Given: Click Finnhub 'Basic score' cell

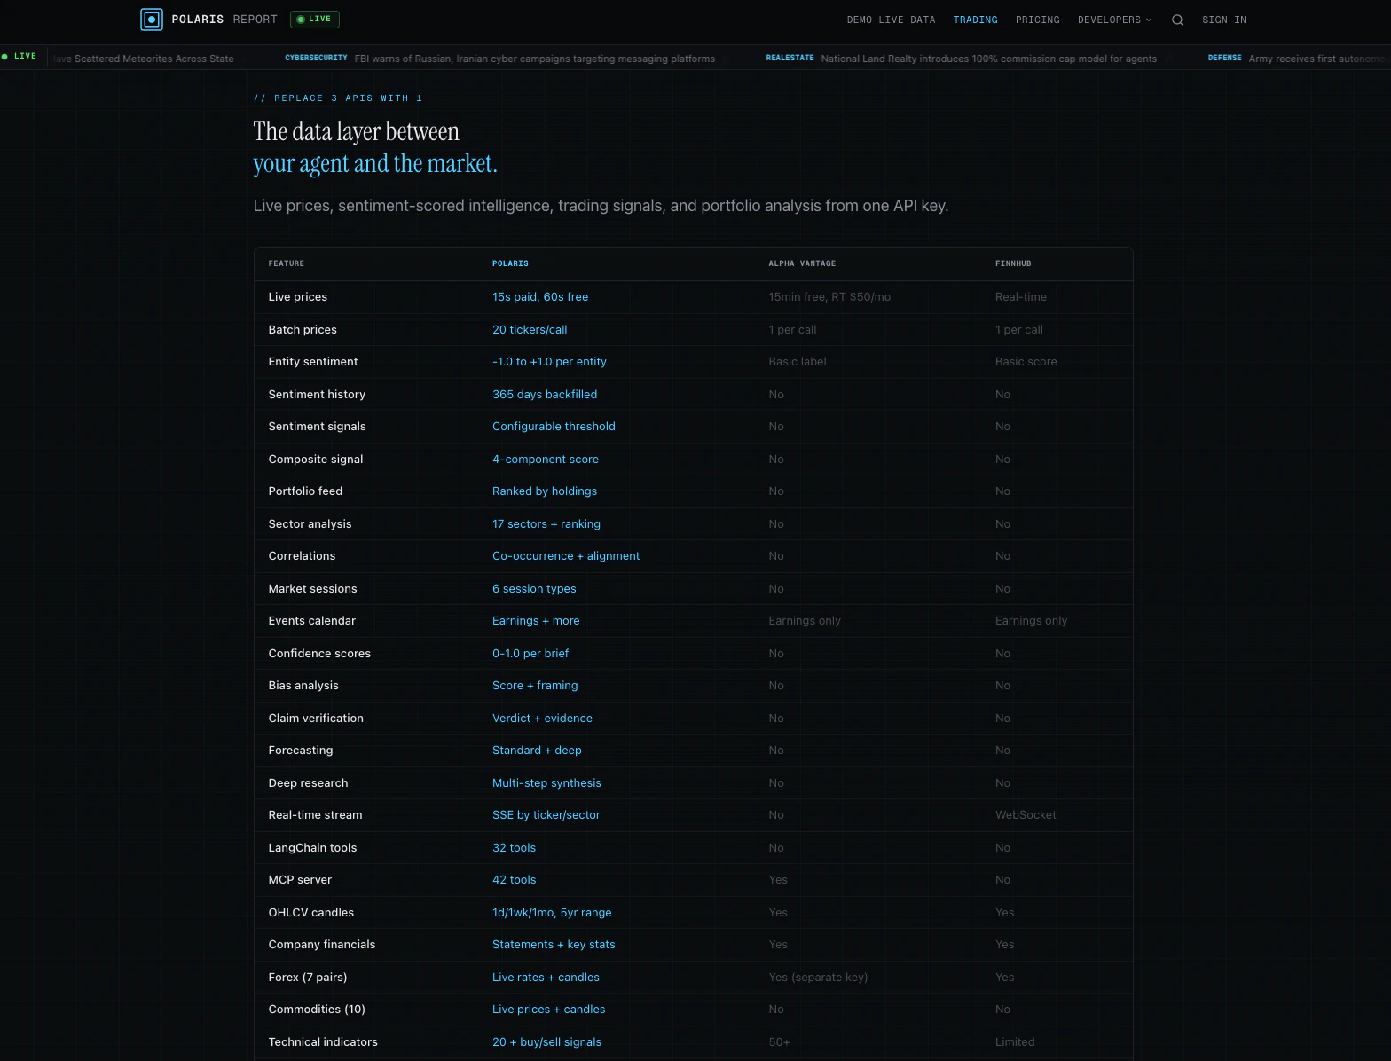Looking at the screenshot, I should pos(1026,362).
